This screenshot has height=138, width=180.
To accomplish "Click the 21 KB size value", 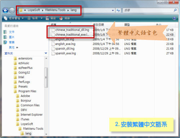I will click(x=170, y=49).
